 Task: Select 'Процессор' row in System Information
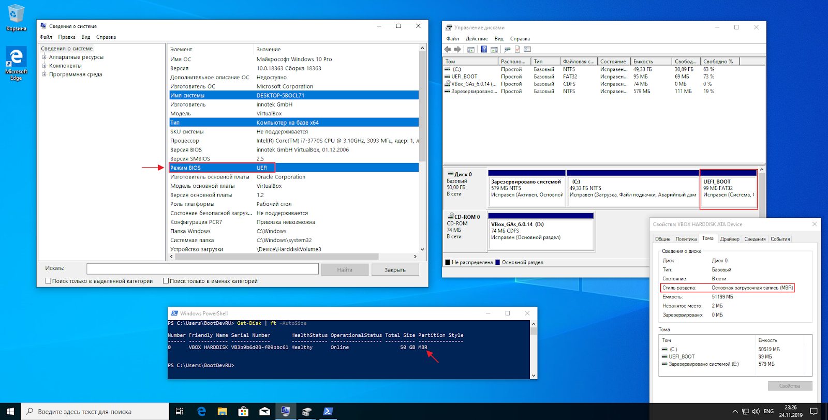293,141
